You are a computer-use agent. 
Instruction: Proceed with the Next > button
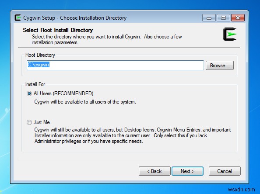pyautogui.click(x=187, y=171)
